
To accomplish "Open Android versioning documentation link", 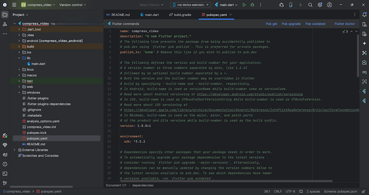I will tap(250, 94).
